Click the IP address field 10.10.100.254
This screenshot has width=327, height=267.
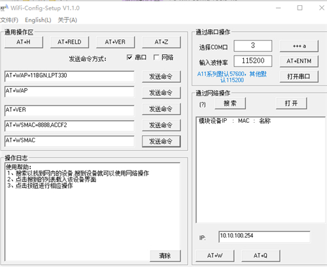pos(264,236)
